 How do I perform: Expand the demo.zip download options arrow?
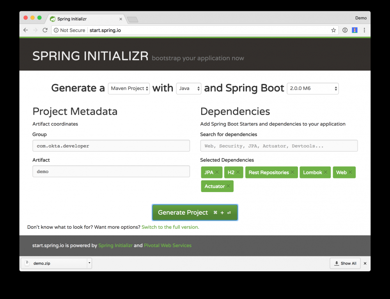[89, 263]
